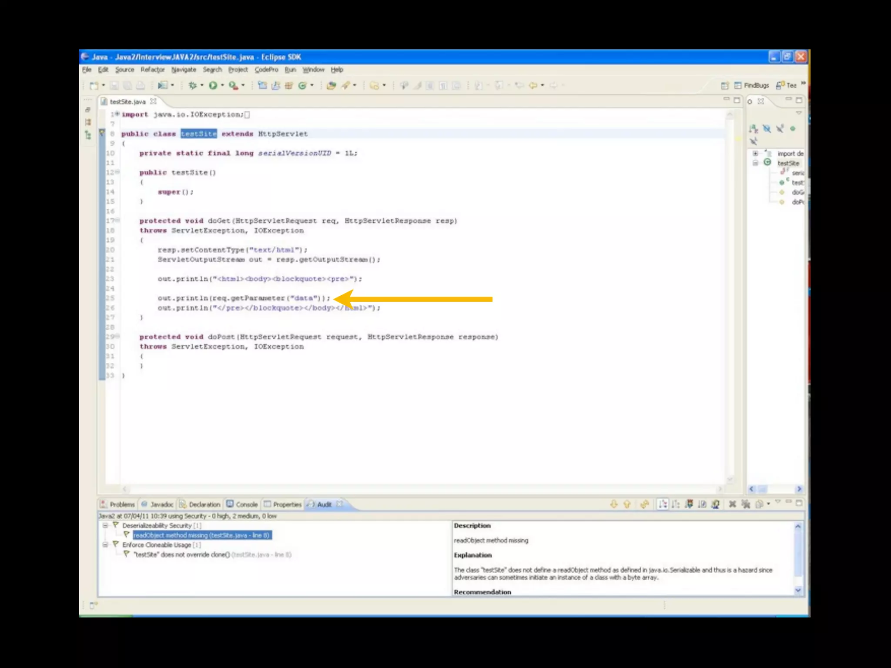Open the CodePro menu
The width and height of the screenshot is (891, 668).
point(266,70)
